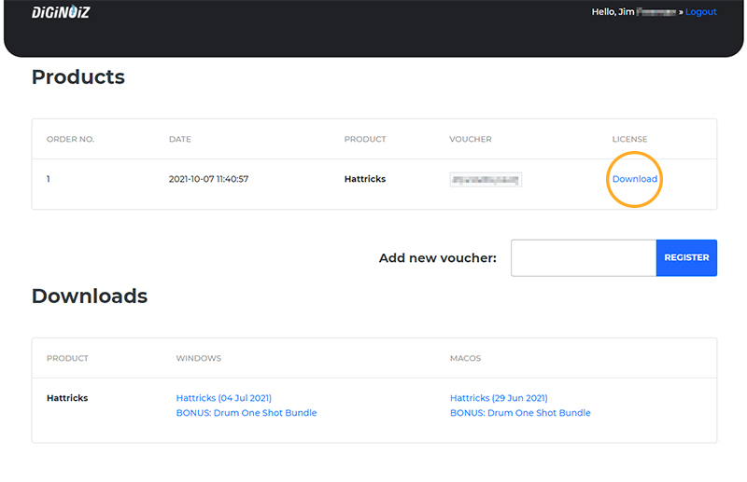Click the Windows column header
747x482 pixels.
point(198,358)
